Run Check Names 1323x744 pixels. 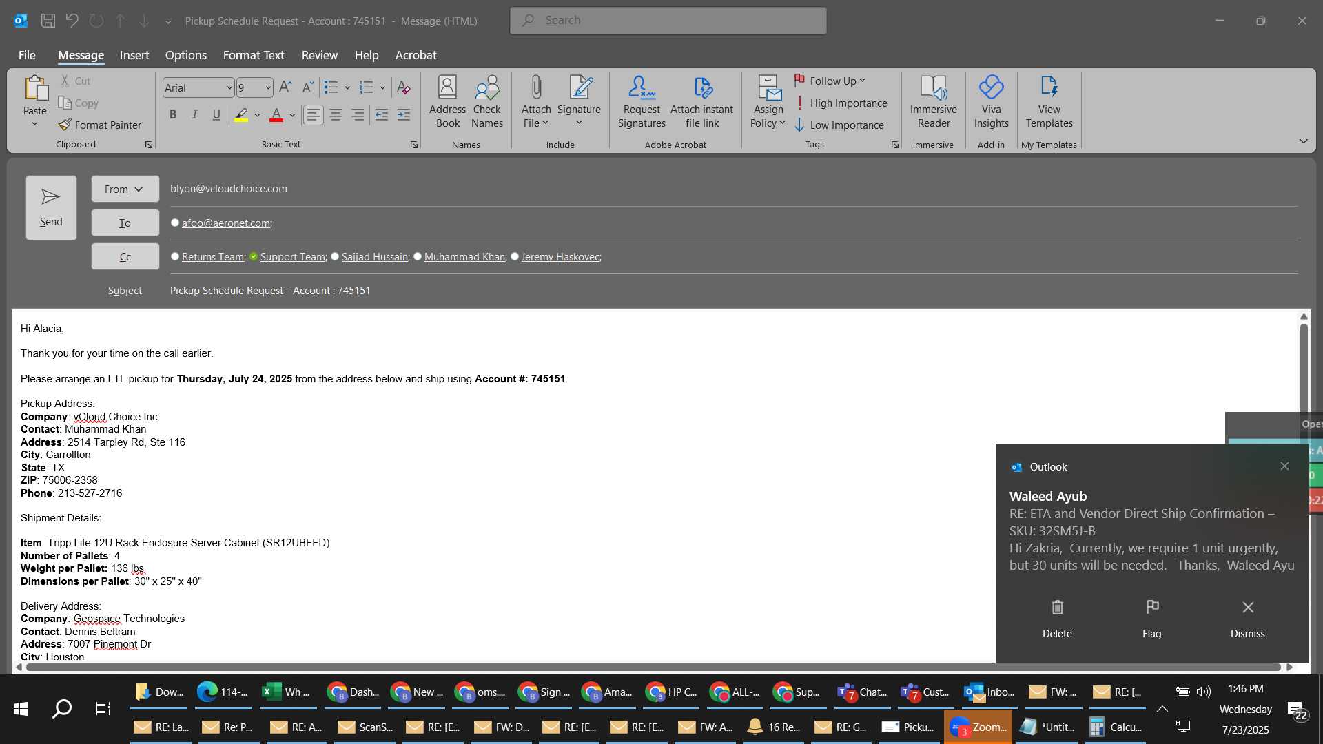click(x=487, y=102)
